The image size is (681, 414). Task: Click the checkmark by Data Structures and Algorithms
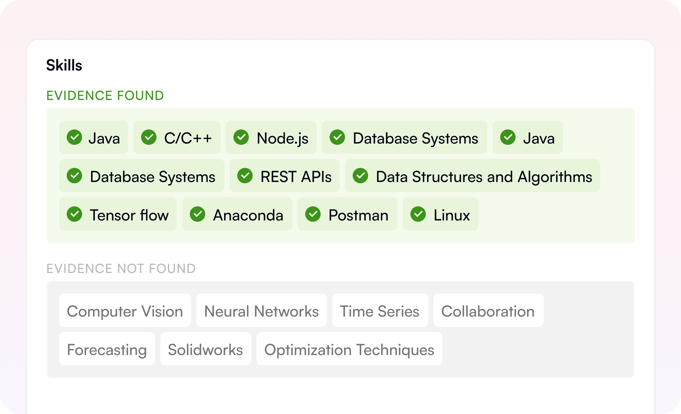360,176
